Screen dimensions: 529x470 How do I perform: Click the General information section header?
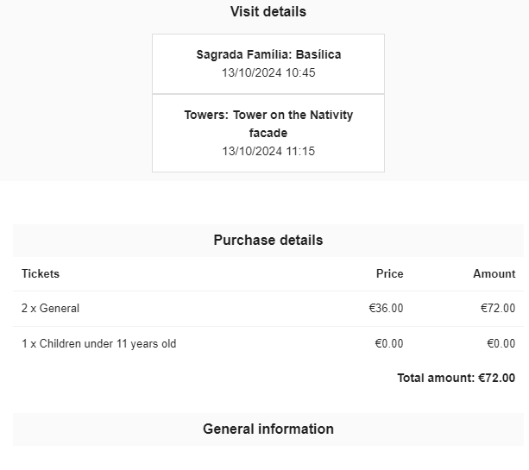click(x=268, y=429)
